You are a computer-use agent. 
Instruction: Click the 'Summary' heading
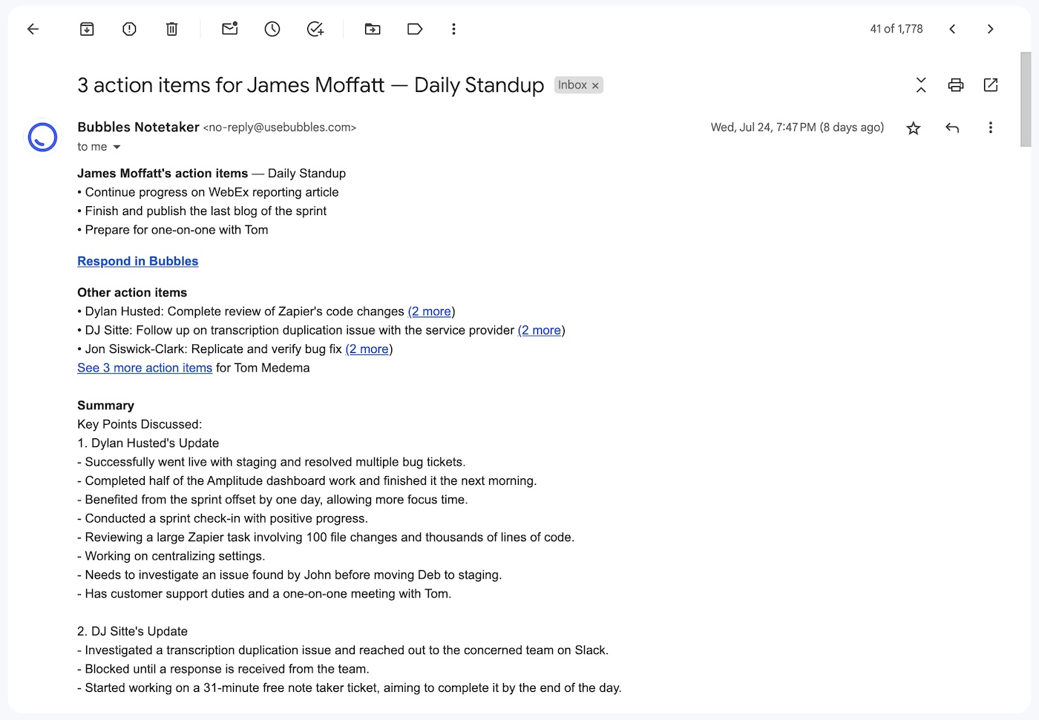coord(105,406)
